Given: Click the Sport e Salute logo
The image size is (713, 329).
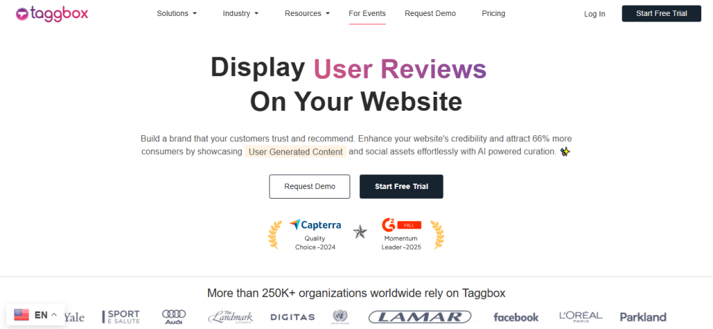Looking at the screenshot, I should click(121, 316).
